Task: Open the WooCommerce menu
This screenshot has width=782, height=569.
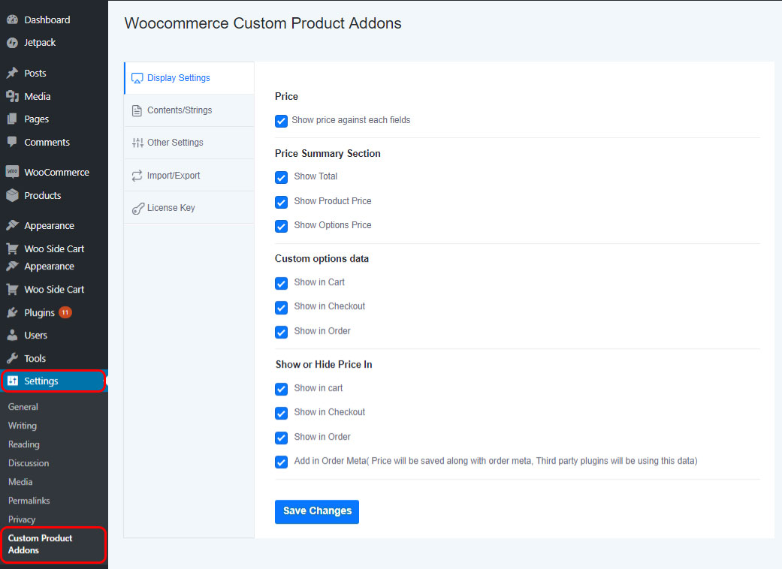Action: [x=54, y=172]
